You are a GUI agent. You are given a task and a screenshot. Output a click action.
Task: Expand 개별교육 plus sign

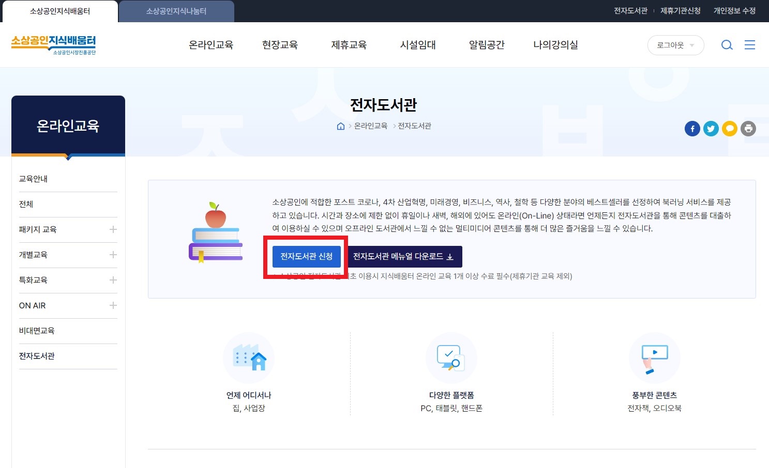(x=113, y=255)
